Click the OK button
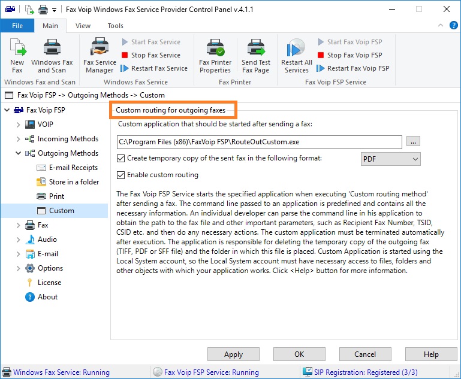461x379 pixels. [299, 354]
